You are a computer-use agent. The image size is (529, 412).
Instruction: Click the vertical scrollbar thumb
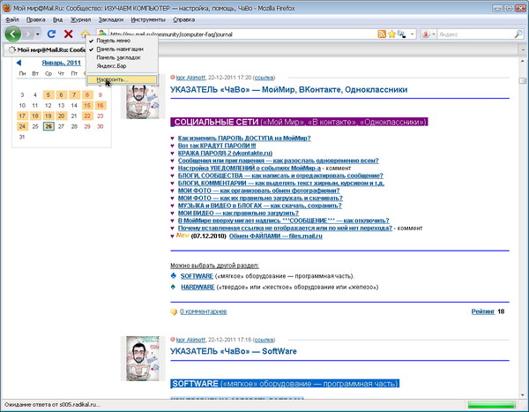(523, 80)
